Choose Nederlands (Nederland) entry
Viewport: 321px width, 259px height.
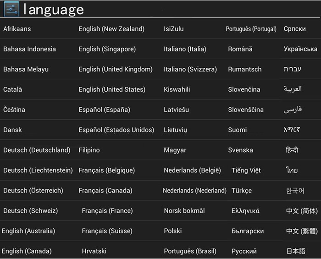coord(194,191)
